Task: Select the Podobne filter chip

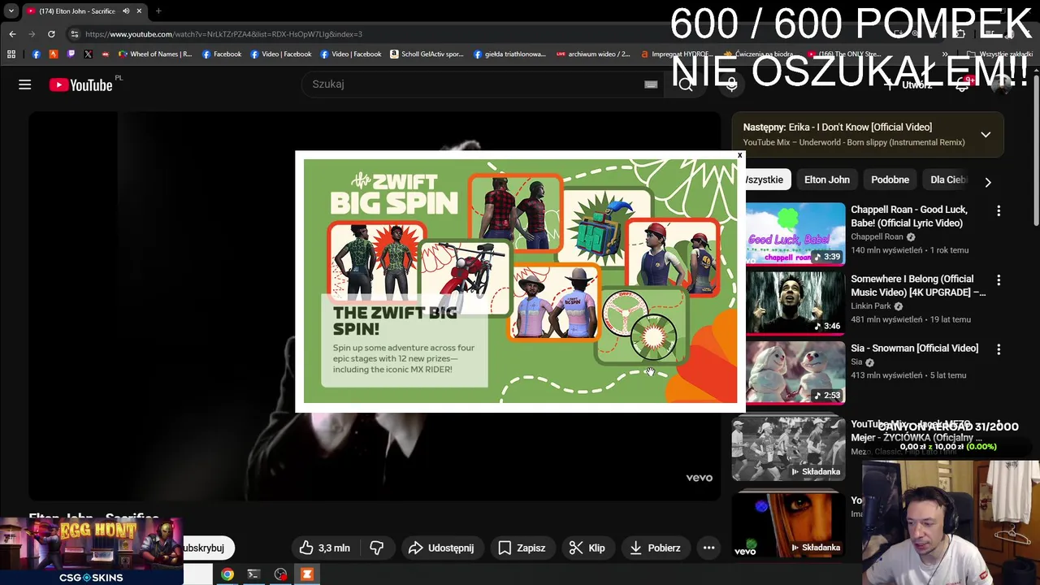Action: coord(890,180)
